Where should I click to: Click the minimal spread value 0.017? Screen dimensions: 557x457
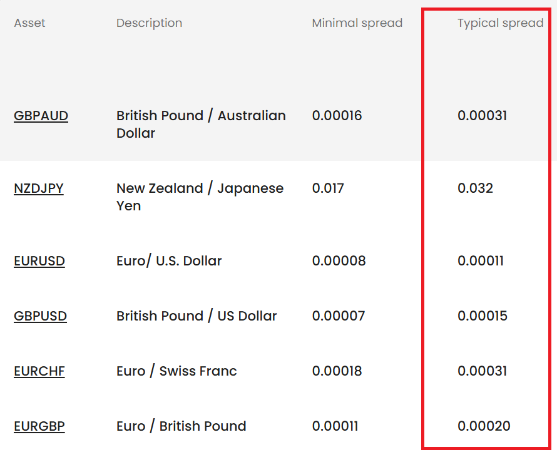point(328,188)
